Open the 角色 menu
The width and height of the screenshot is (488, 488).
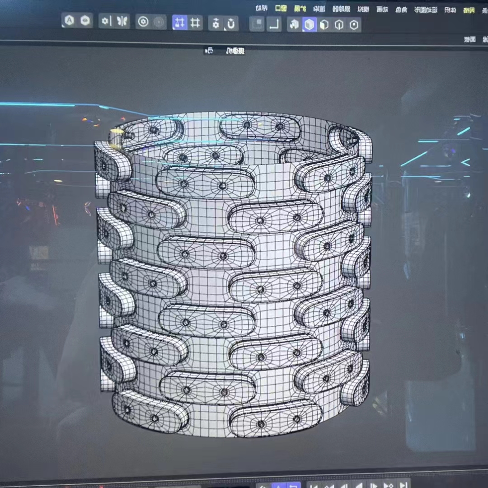401,10
